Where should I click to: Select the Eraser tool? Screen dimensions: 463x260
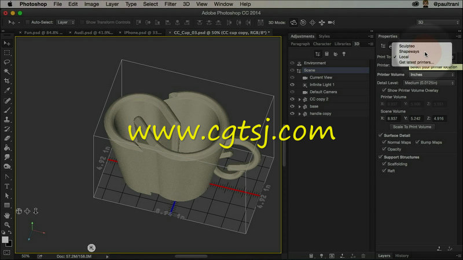(7, 138)
